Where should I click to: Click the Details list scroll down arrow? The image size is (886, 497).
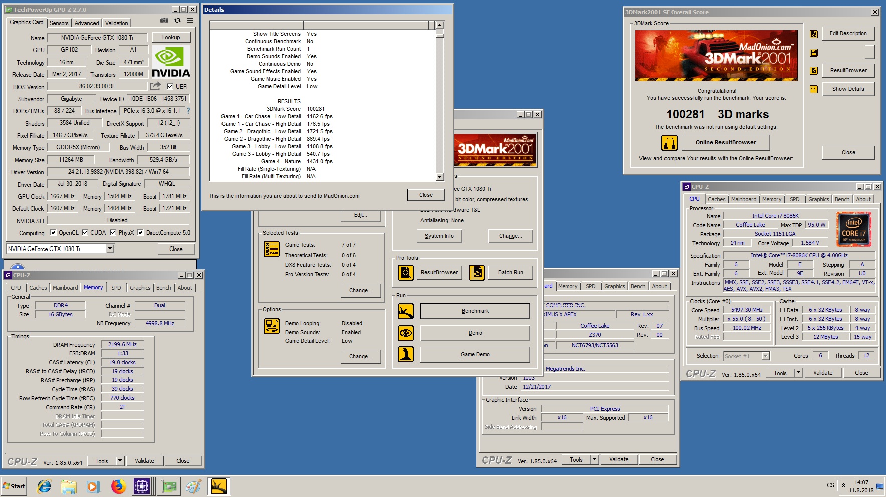coord(440,176)
